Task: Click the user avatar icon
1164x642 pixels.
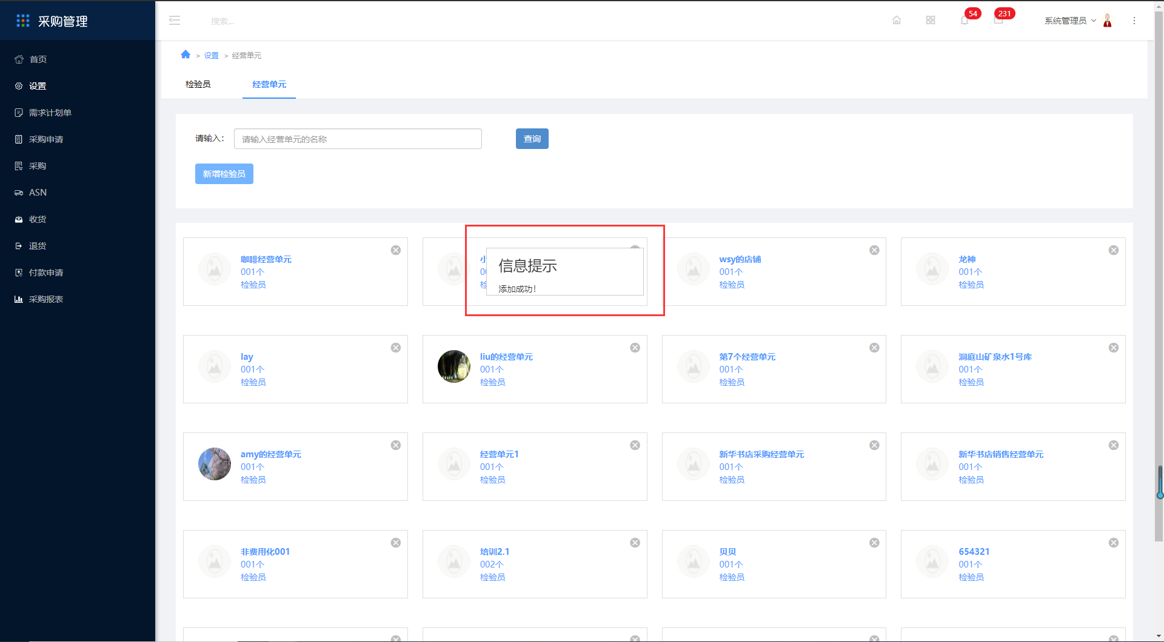Action: coord(1108,21)
